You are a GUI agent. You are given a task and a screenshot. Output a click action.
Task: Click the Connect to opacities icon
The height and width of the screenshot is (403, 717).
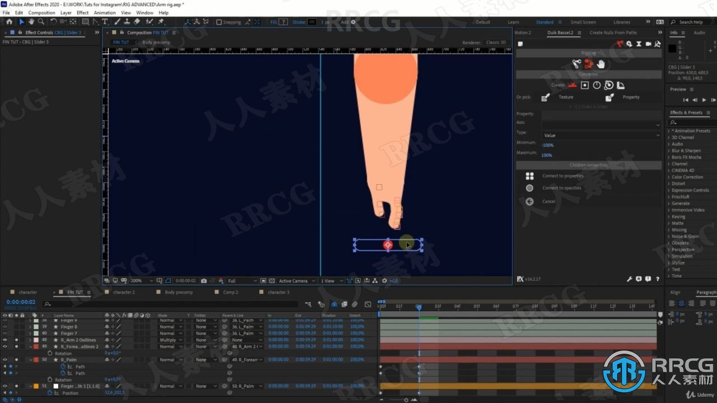(x=529, y=188)
